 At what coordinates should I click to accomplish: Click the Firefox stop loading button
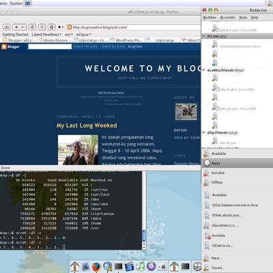coord(42,27)
